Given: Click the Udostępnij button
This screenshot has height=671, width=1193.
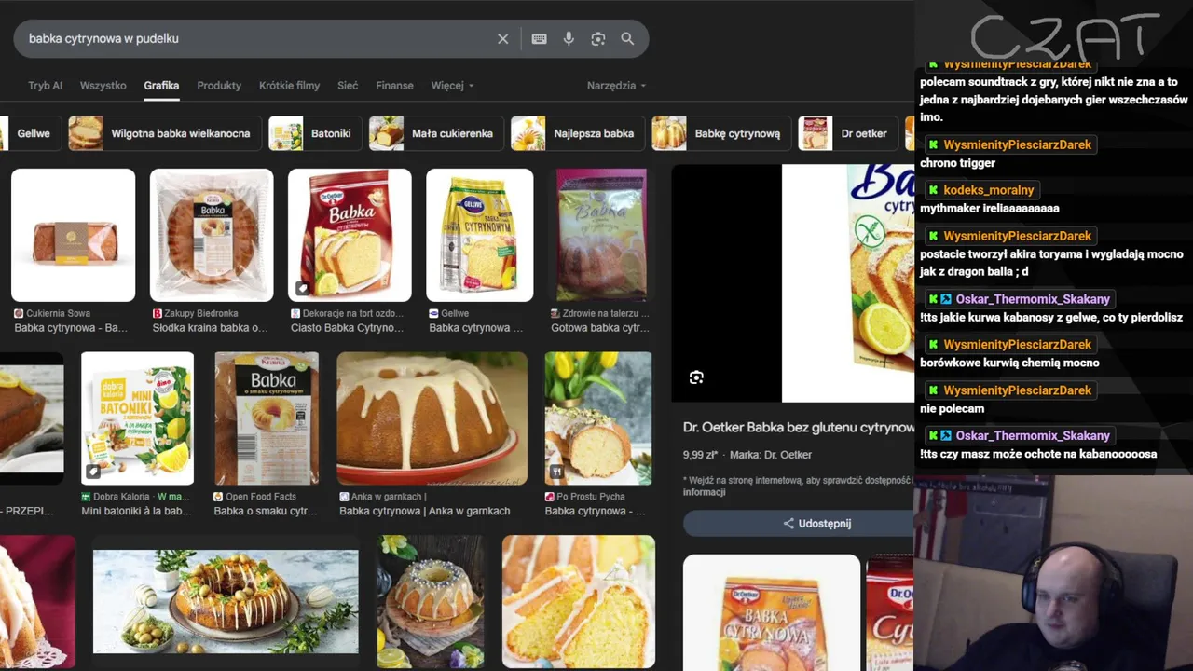Looking at the screenshot, I should 798,524.
